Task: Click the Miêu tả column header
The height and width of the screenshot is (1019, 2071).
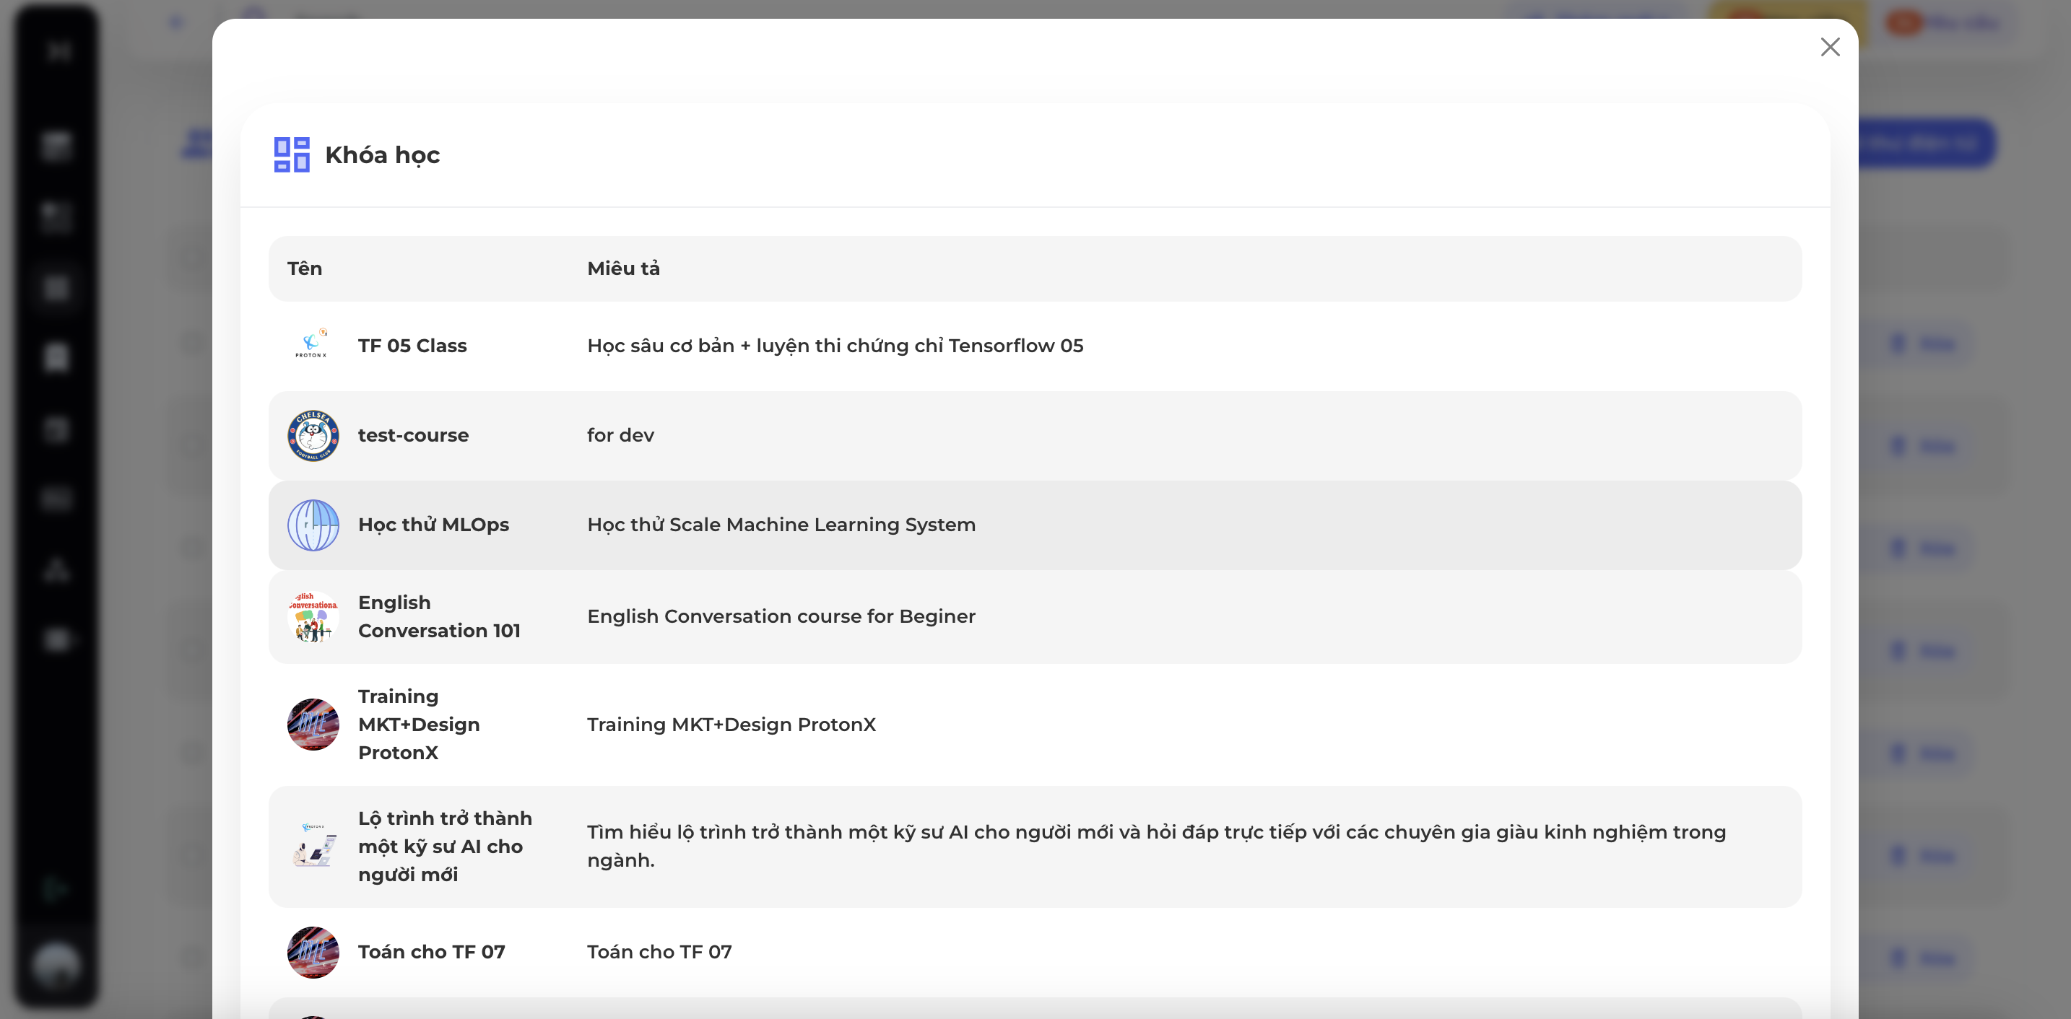Action: (x=623, y=268)
